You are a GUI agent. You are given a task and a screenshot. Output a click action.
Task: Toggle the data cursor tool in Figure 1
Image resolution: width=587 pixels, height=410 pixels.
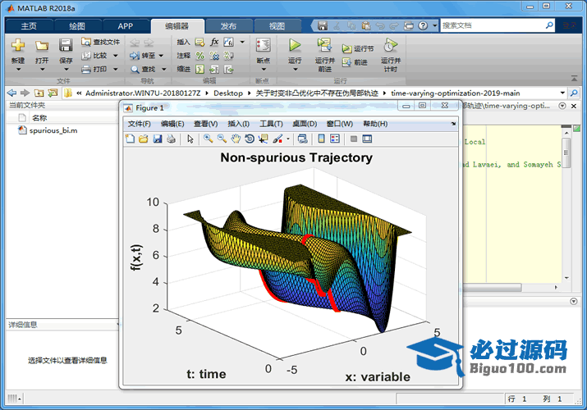[x=264, y=139]
